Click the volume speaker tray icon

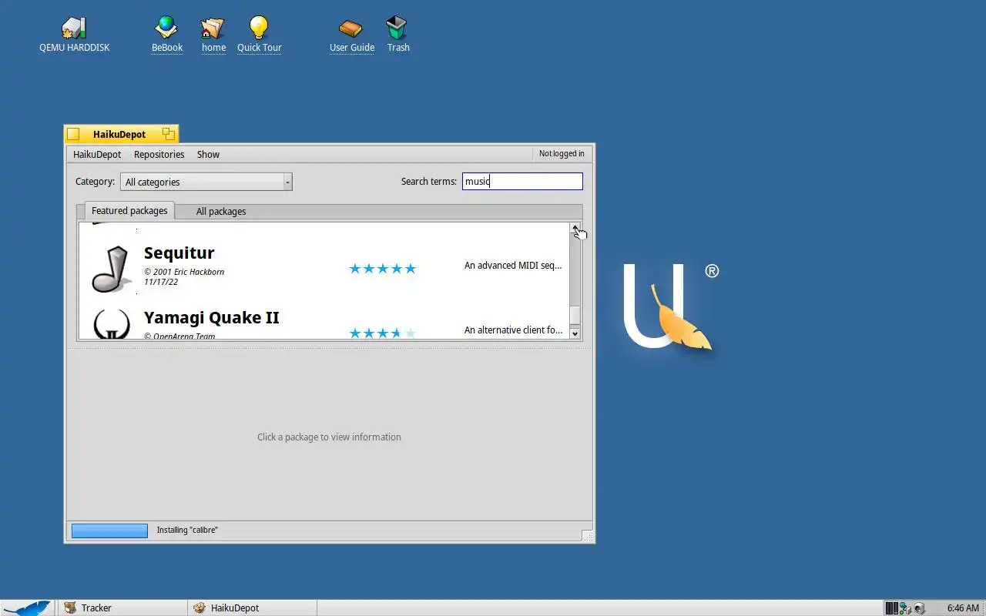920,608
